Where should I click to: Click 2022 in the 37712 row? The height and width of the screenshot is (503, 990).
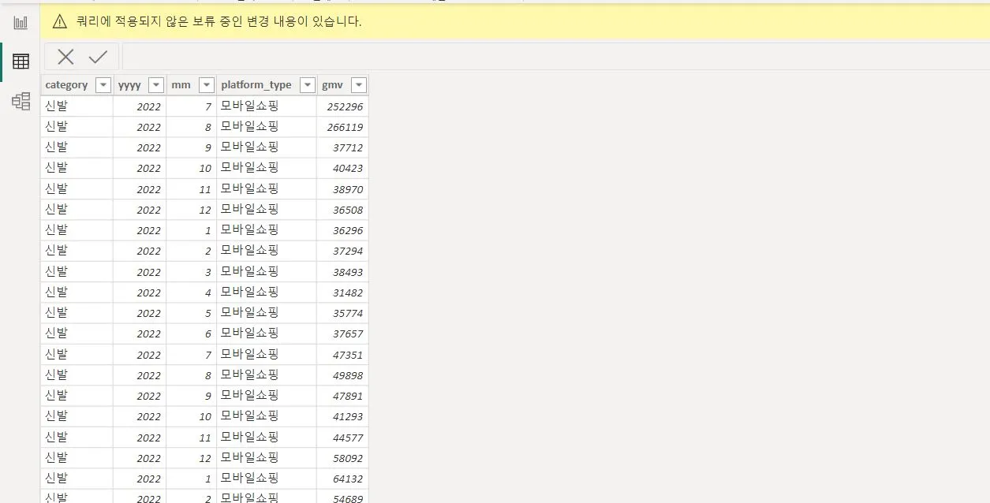click(x=148, y=147)
